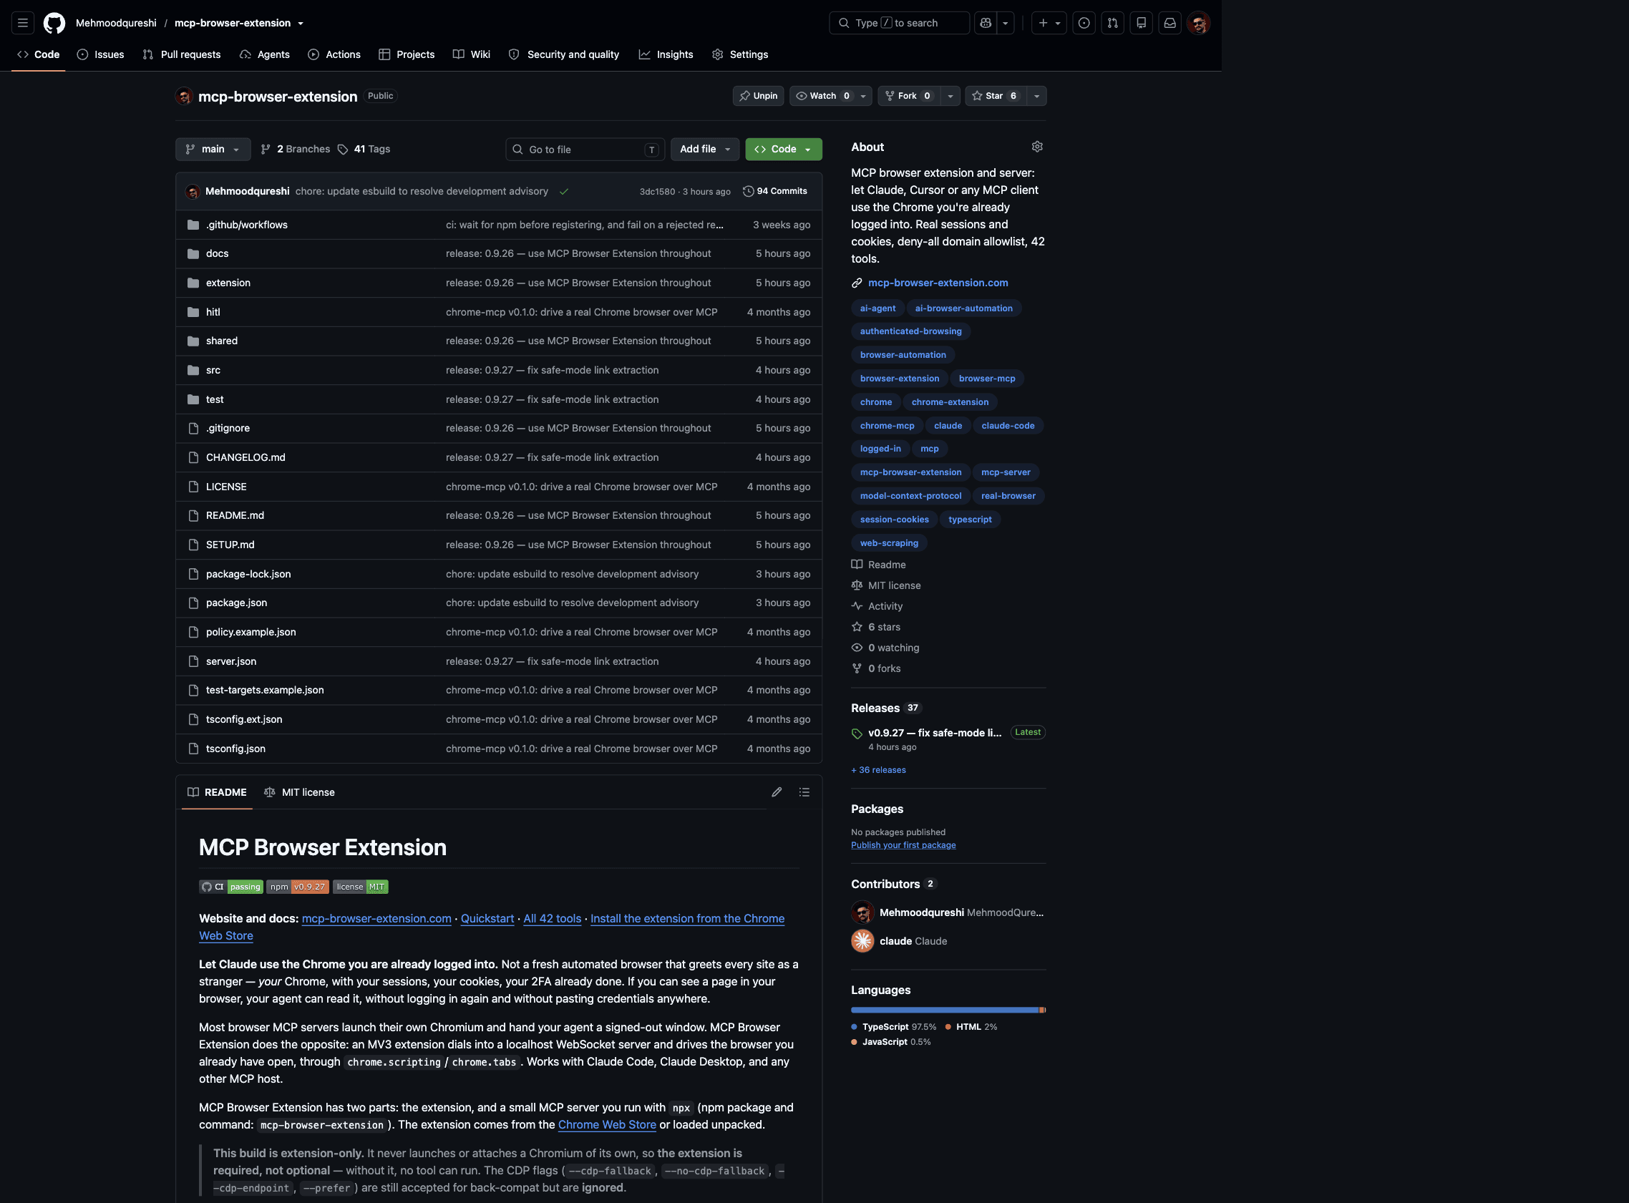The height and width of the screenshot is (1203, 1629).
Task: Star the repository
Action: 995,95
